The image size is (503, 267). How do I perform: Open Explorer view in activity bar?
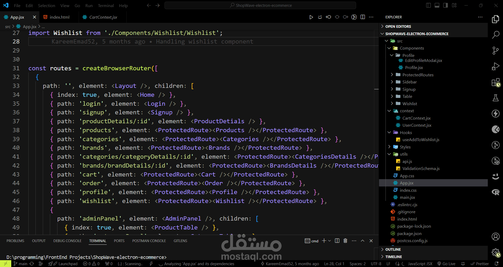pos(495,19)
